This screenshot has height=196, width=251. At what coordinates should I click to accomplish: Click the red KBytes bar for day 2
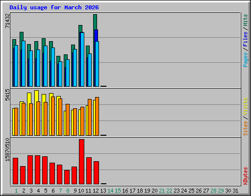pos(23,175)
